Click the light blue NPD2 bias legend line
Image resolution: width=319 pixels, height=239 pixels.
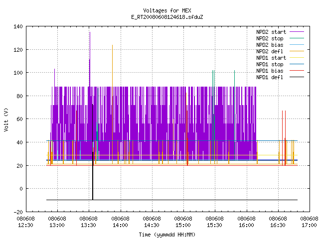click(297, 44)
